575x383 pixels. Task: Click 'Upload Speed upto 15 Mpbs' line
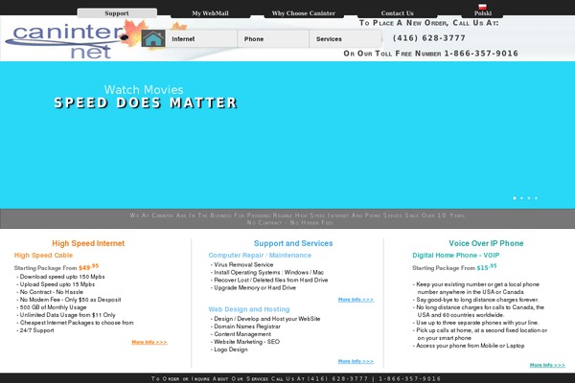[56, 284]
